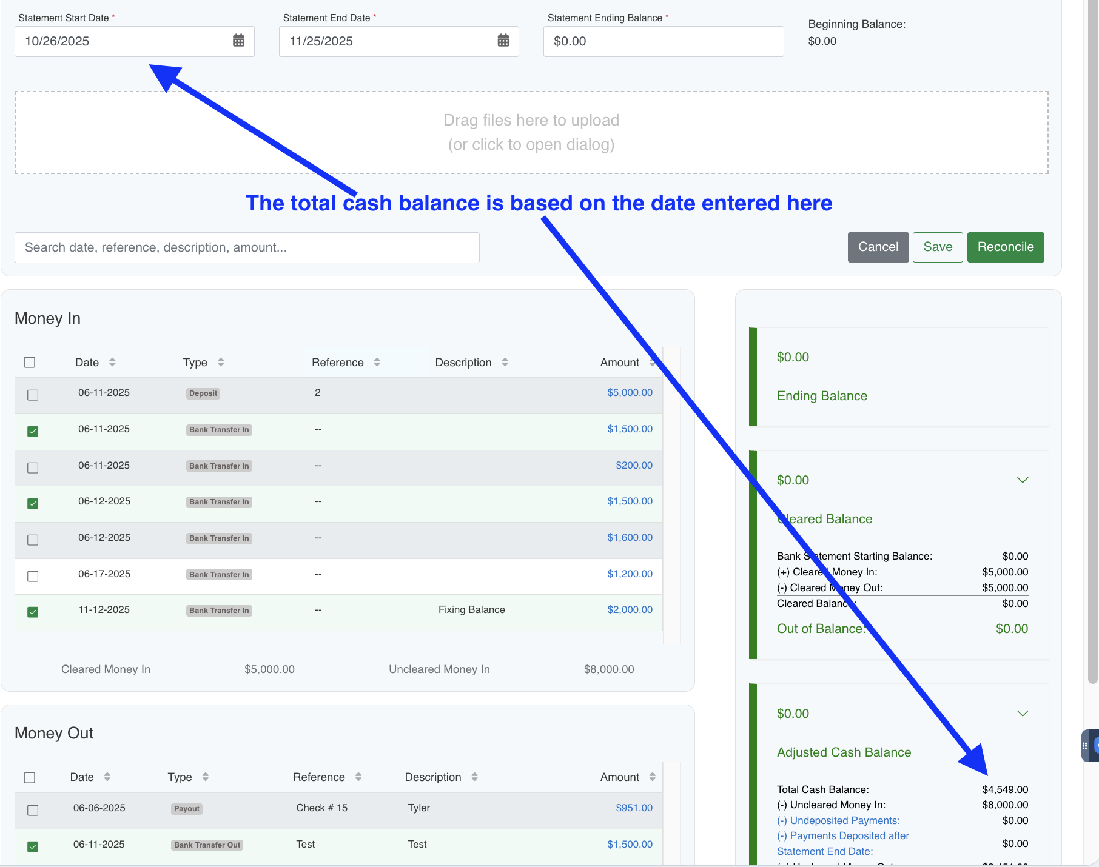The width and height of the screenshot is (1099, 867).
Task: Sort Money In table by Description
Action: (x=505, y=362)
